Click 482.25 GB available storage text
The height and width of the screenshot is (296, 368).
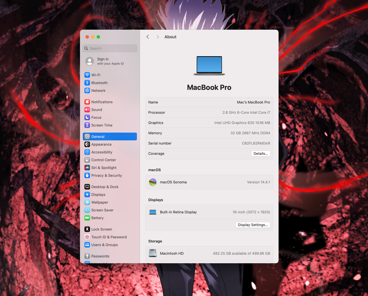[x=241, y=253]
